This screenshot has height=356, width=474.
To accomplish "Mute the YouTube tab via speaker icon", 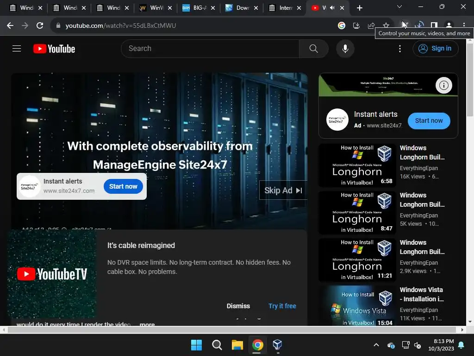I will (x=332, y=8).
